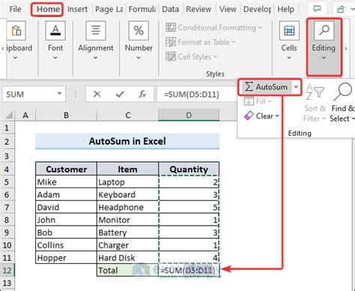The height and width of the screenshot is (291, 355).
Task: Select the cell containing David
Action: click(66, 207)
